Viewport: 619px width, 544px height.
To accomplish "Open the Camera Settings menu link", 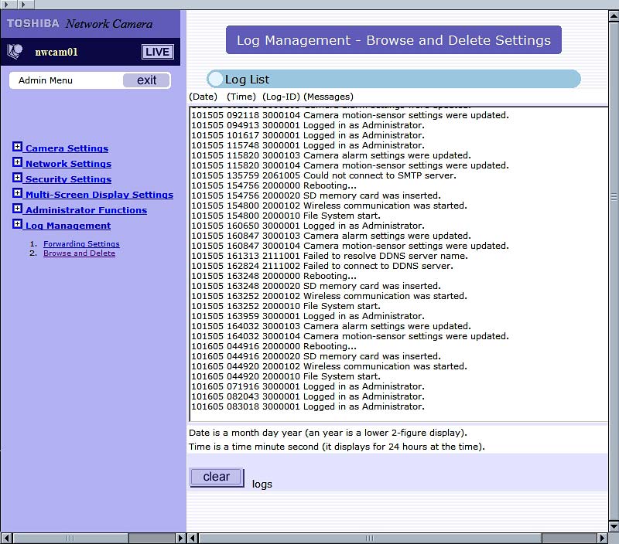I will [67, 148].
